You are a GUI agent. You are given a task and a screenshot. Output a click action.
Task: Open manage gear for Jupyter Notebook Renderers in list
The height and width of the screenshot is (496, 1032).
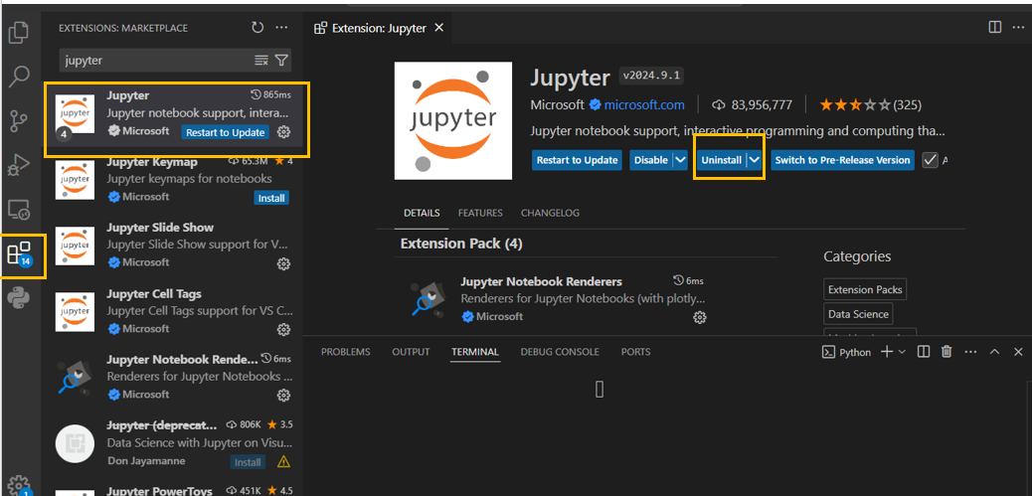283,395
